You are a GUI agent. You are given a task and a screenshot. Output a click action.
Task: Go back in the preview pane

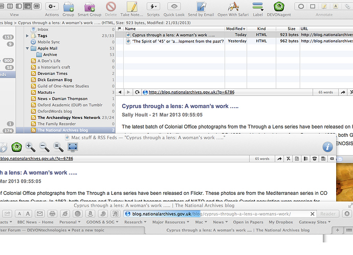(x=120, y=92)
